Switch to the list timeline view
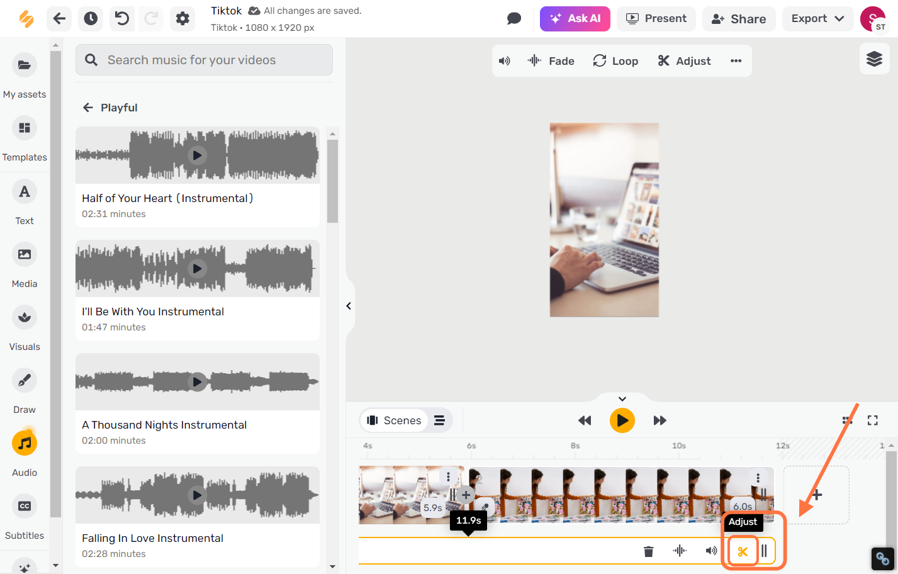Viewport: 898px width, 574px height. (439, 420)
